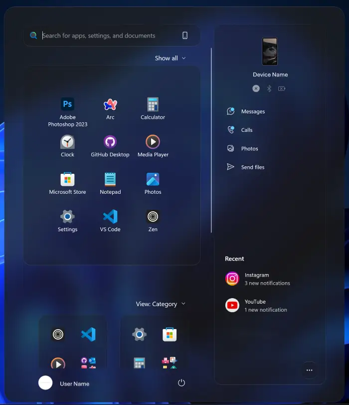
Task: Click the phone device thumbnail
Action: click(270, 51)
